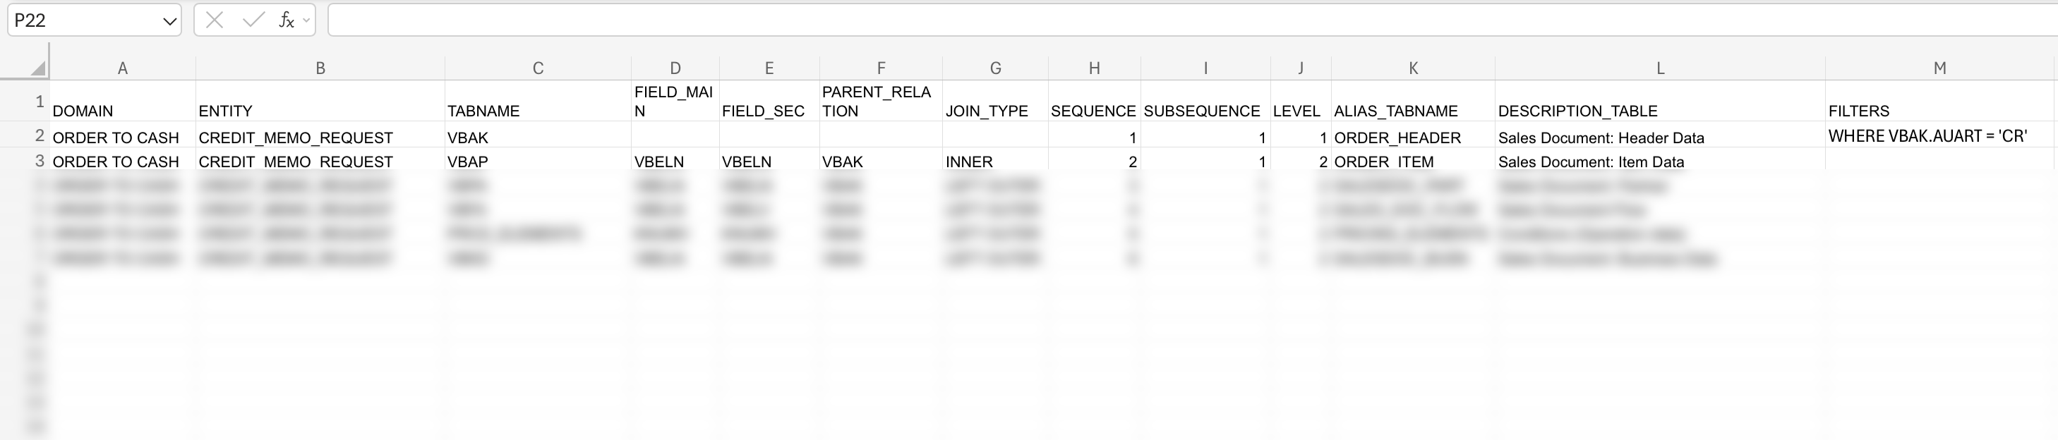The width and height of the screenshot is (2058, 440).
Task: Click the FILTERS header cell
Action: pos(1939,110)
